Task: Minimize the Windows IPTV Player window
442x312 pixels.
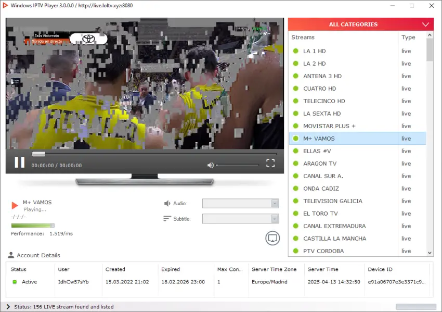Action: 393,6
